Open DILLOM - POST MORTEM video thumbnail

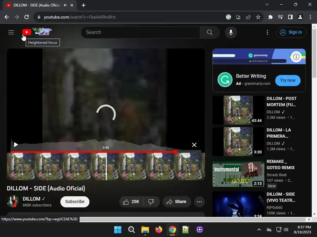tap(238, 110)
